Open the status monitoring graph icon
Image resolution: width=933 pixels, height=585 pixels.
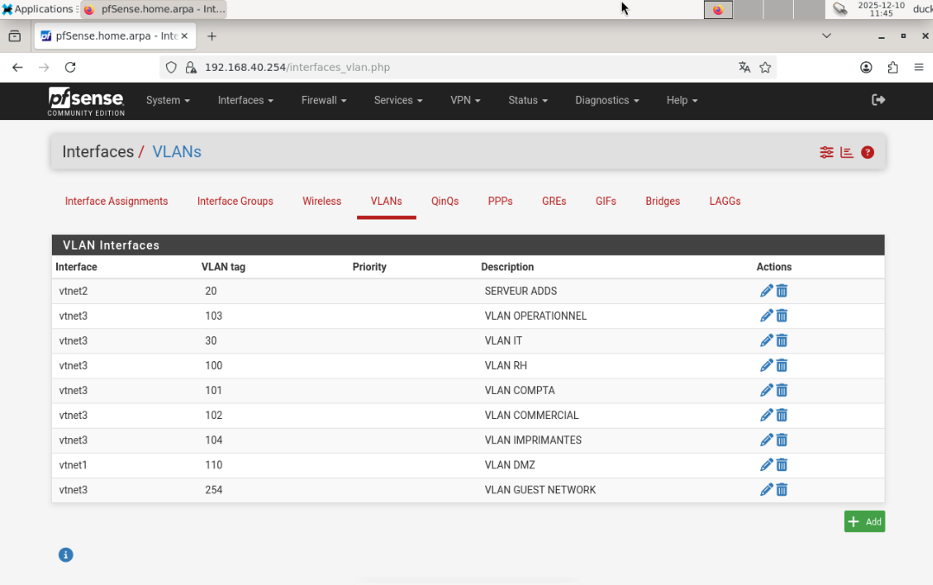847,151
